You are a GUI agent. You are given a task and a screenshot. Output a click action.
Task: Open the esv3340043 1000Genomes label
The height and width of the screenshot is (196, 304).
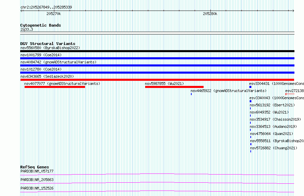tap(277, 98)
